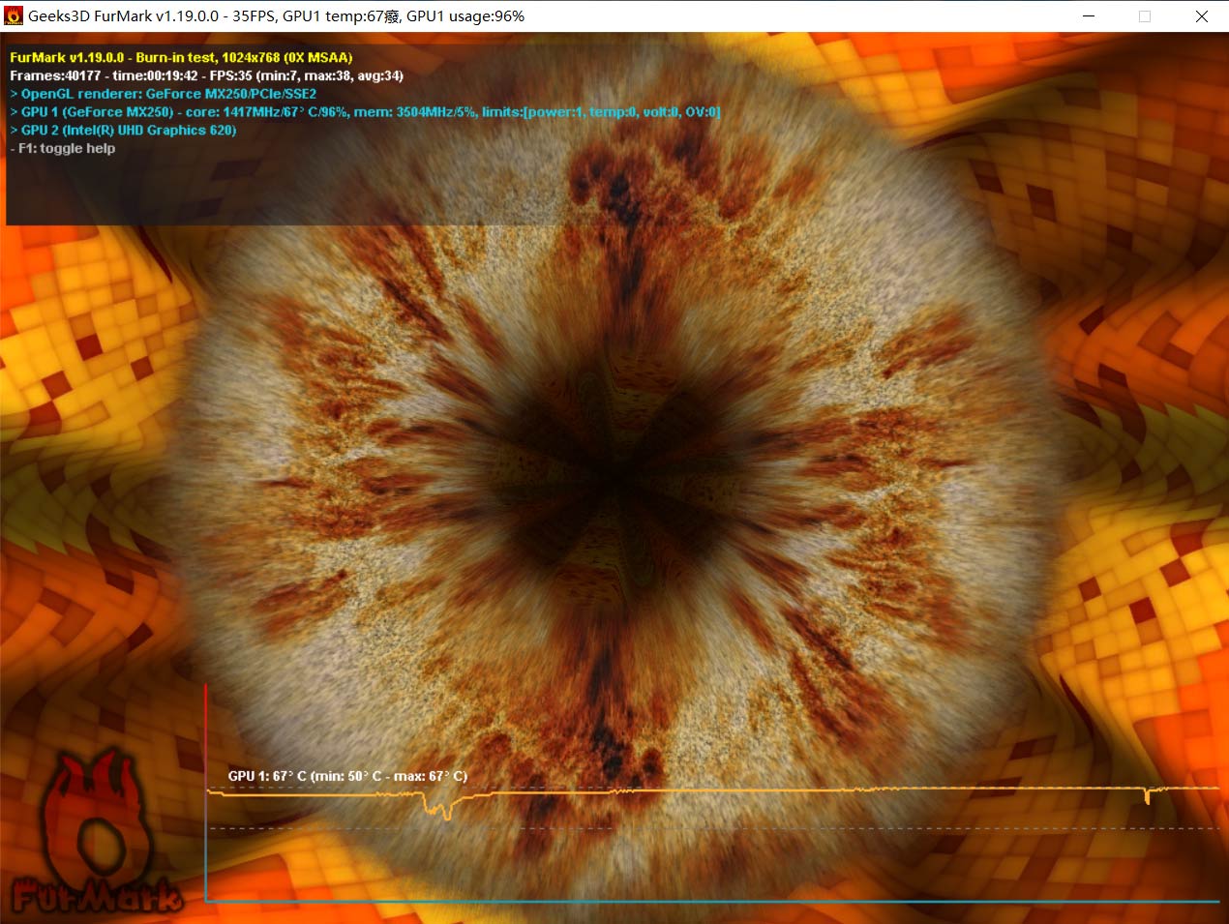The image size is (1229, 924).
Task: Click the GPU 1 core clock info line
Action: coord(370,112)
